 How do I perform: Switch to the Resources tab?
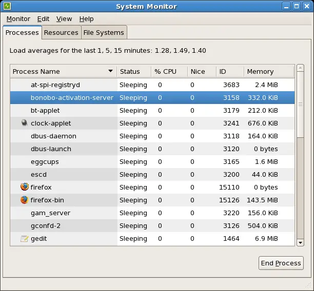coord(61,32)
